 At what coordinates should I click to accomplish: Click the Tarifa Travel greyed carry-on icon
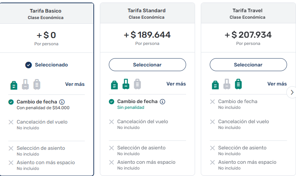(227, 84)
